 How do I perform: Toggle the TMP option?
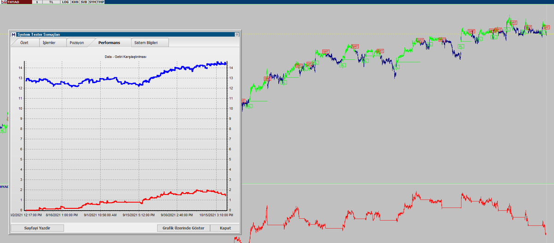click(x=101, y=2)
